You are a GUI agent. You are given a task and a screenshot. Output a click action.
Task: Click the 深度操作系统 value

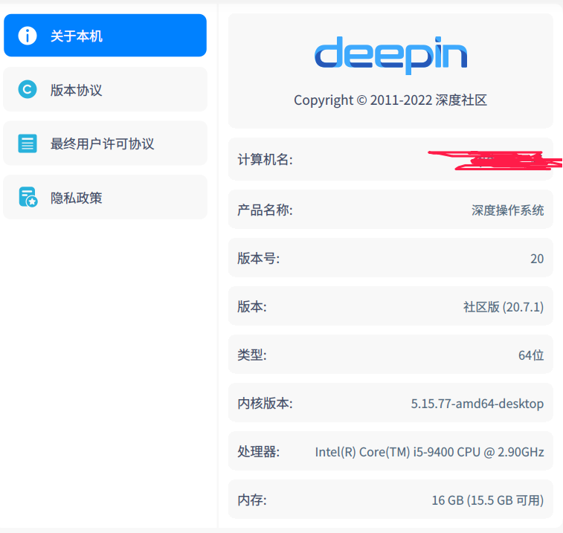[508, 210]
